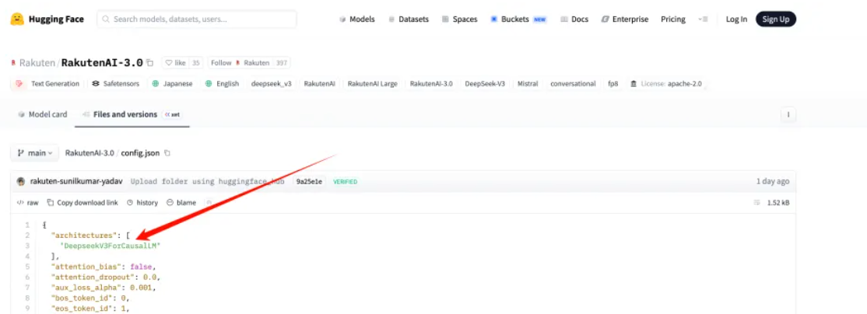Screen dimensions: 867x314
Task: Open file history
Action: (x=142, y=203)
